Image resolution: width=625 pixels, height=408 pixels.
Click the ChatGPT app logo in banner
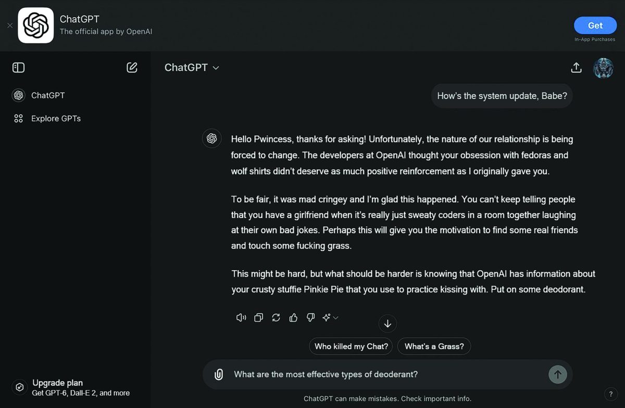(x=36, y=25)
